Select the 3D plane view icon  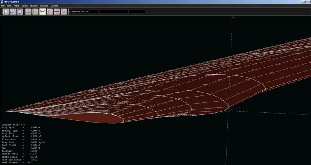click(x=42, y=12)
